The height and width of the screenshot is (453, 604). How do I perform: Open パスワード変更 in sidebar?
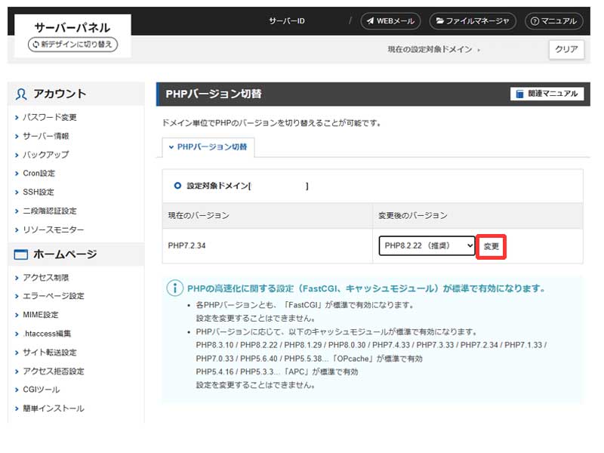point(50,117)
